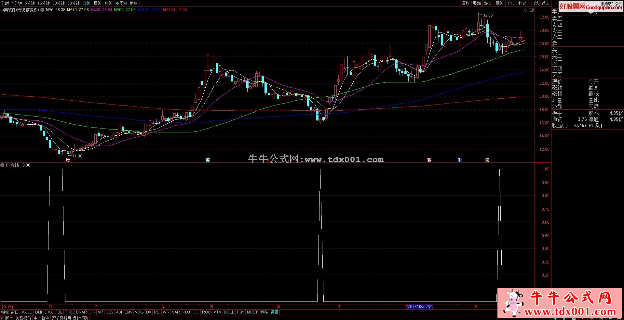624x320 pixels.
Task: Open 更多 indicators in the indicator bar
Action: 264,312
